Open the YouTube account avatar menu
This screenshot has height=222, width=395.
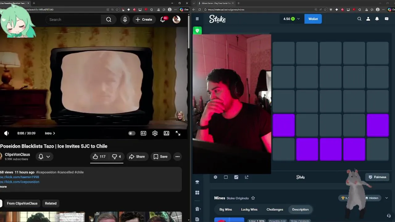tap(177, 19)
